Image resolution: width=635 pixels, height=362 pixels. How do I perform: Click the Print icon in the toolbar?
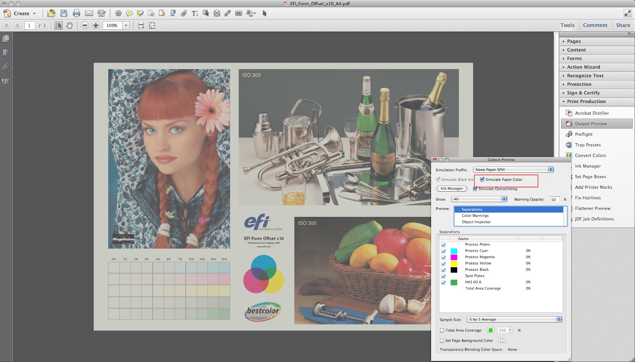point(76,13)
